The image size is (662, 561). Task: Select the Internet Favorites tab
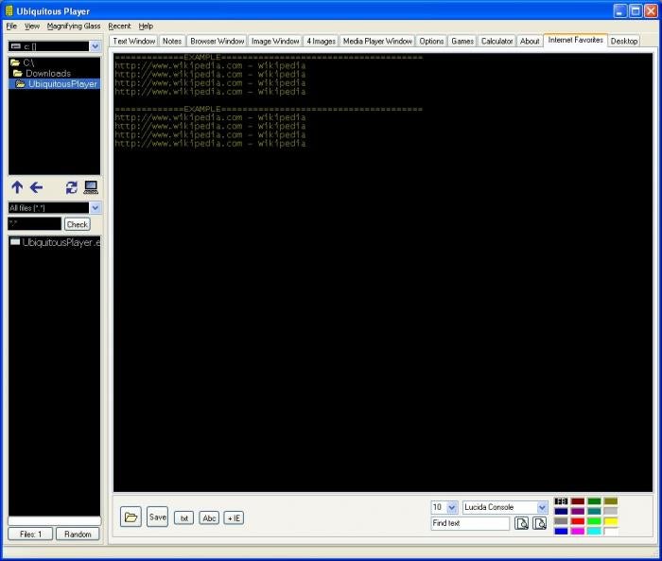click(575, 40)
